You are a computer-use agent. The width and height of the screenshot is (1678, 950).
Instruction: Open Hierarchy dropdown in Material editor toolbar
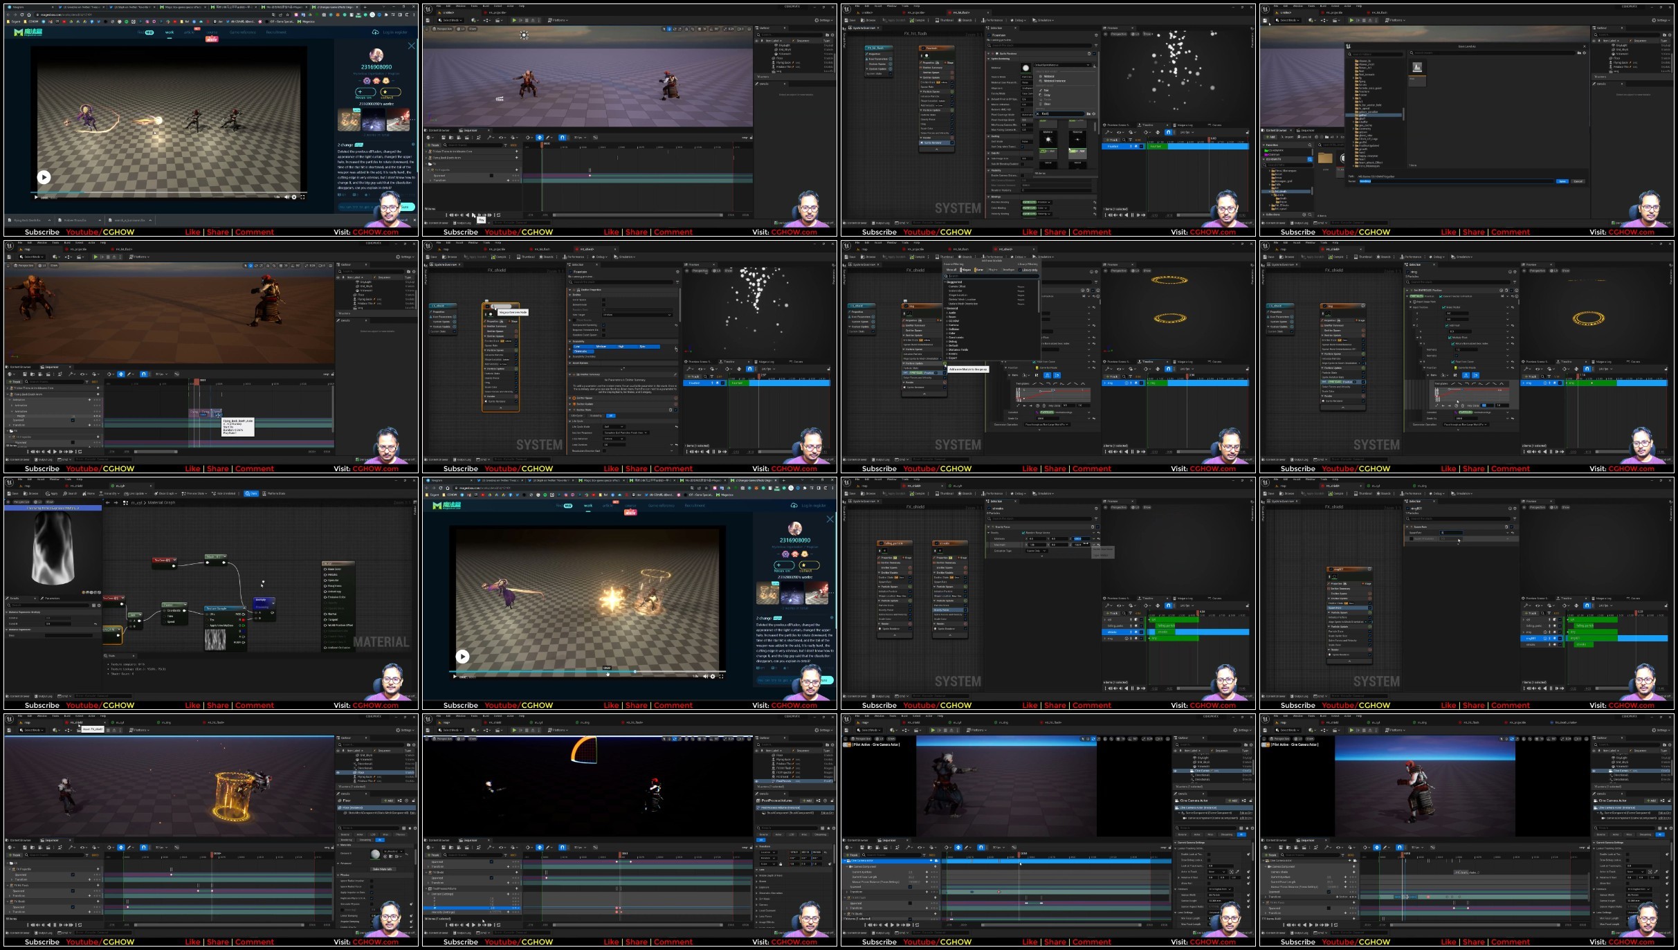pos(109,493)
